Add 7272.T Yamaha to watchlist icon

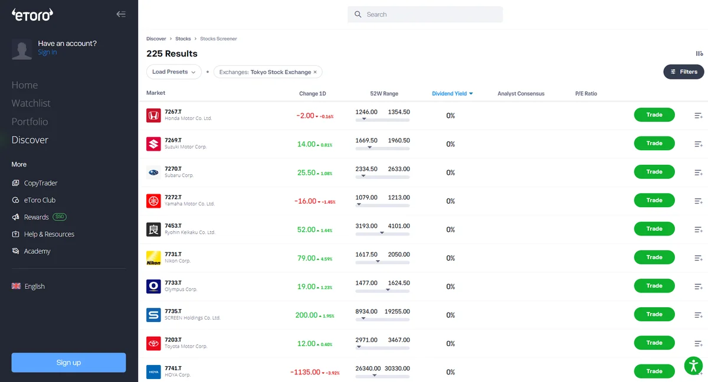click(699, 201)
